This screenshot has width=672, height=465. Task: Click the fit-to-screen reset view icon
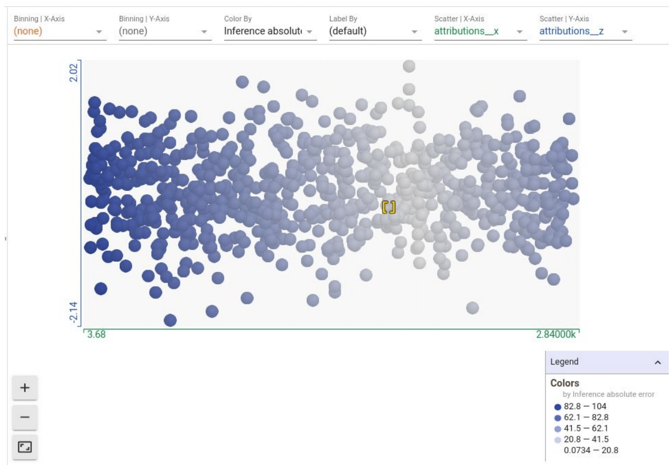point(24,447)
